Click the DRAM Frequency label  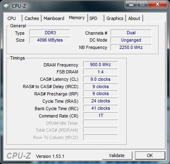click(61, 65)
